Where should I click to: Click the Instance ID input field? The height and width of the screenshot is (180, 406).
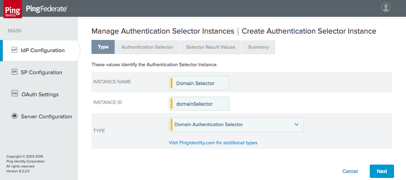point(199,104)
